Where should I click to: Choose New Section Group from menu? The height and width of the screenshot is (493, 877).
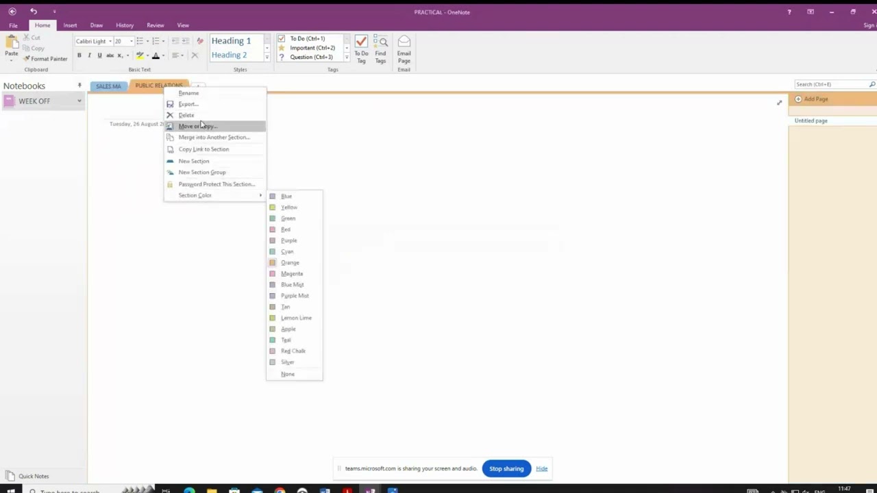[215, 172]
